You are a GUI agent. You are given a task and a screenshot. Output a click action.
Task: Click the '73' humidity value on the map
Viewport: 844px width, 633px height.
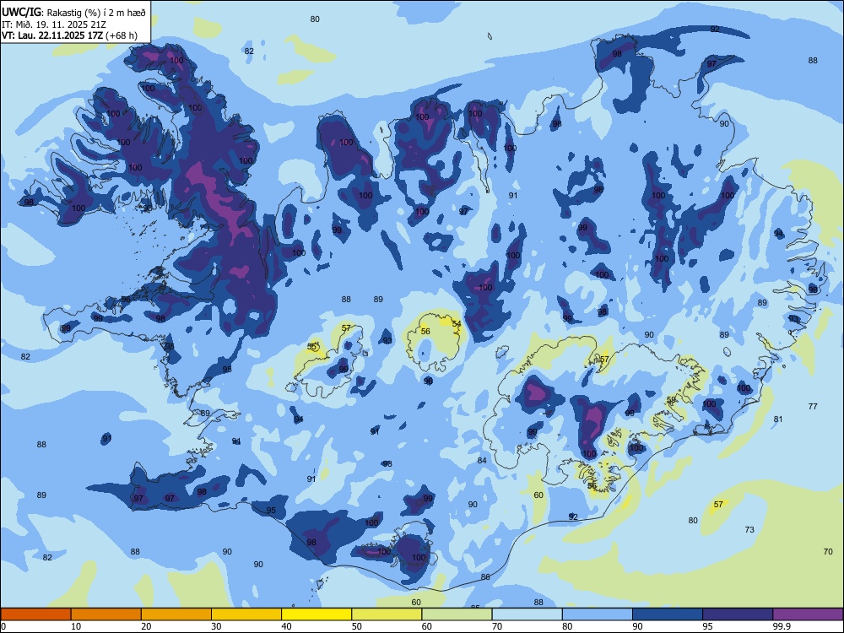(x=749, y=530)
